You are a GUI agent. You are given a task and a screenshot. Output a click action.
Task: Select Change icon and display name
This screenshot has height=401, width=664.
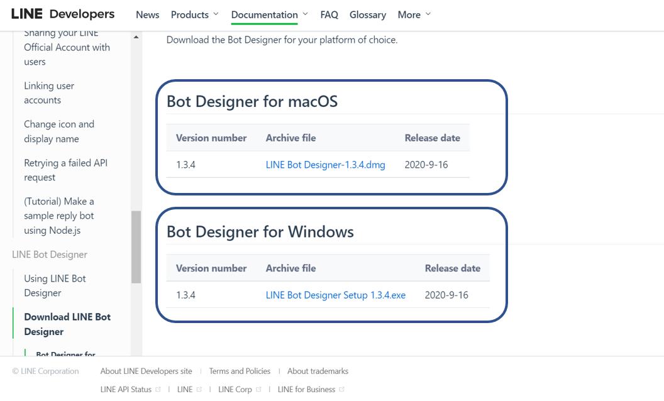(x=59, y=131)
